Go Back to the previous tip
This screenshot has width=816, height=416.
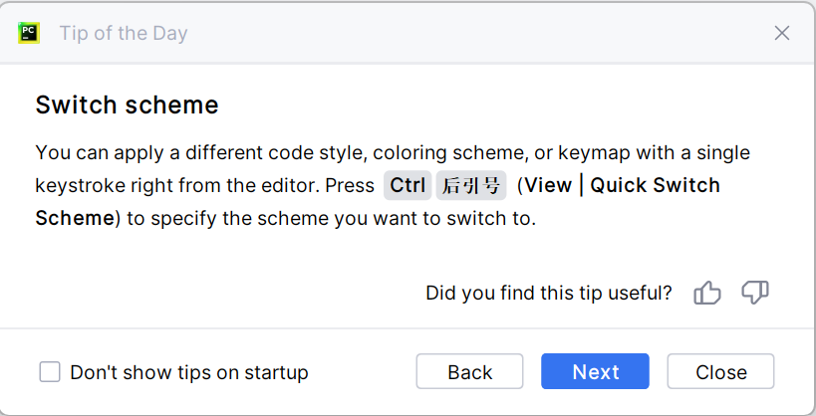(x=469, y=372)
